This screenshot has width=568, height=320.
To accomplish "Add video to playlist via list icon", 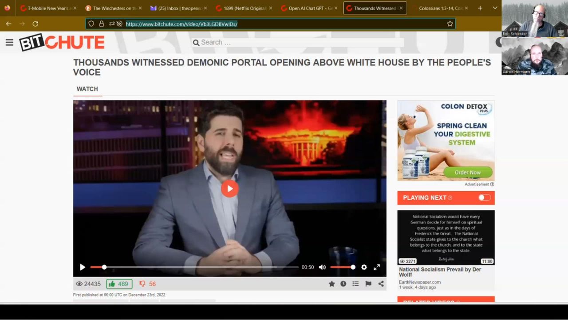I will click(355, 284).
